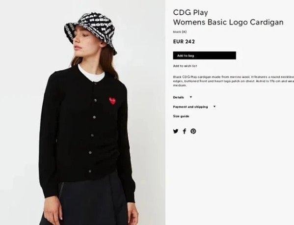
Task: Expand Payment and shipping arrow
Action: tap(214, 107)
